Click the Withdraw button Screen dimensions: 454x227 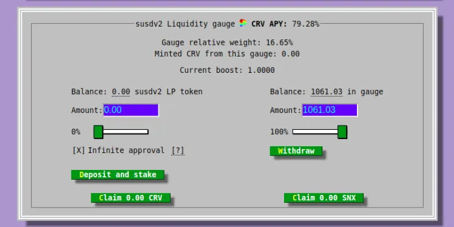coord(296,151)
